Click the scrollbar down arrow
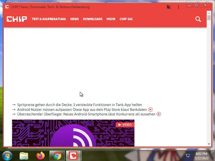 [209, 144]
